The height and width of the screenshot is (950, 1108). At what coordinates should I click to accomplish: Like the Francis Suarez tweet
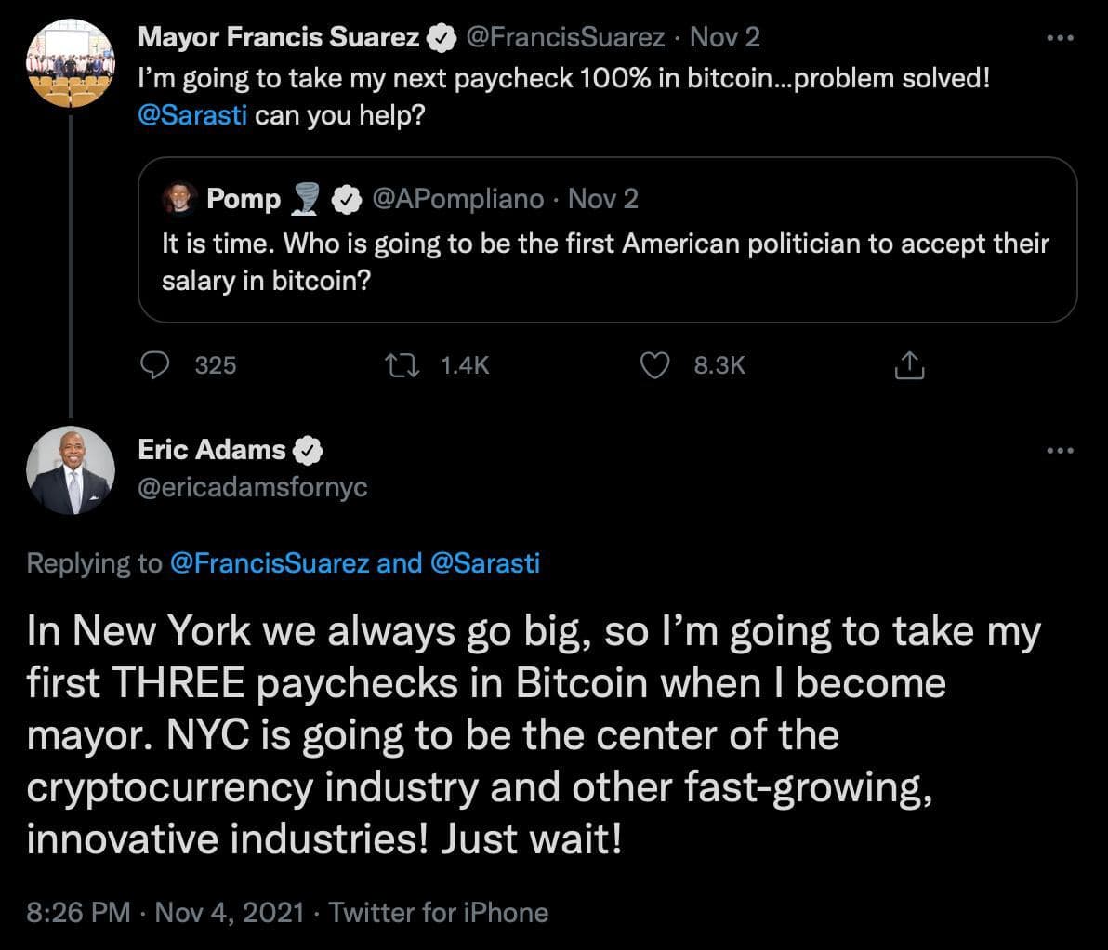(655, 365)
